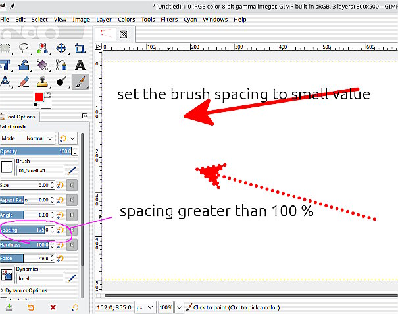This screenshot has width=398, height=314.
Task: Pick the Clone stamp tool
Action: pos(43,82)
